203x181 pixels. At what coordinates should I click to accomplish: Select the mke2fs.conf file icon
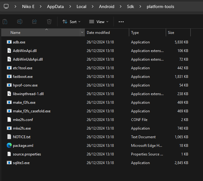point(9,119)
